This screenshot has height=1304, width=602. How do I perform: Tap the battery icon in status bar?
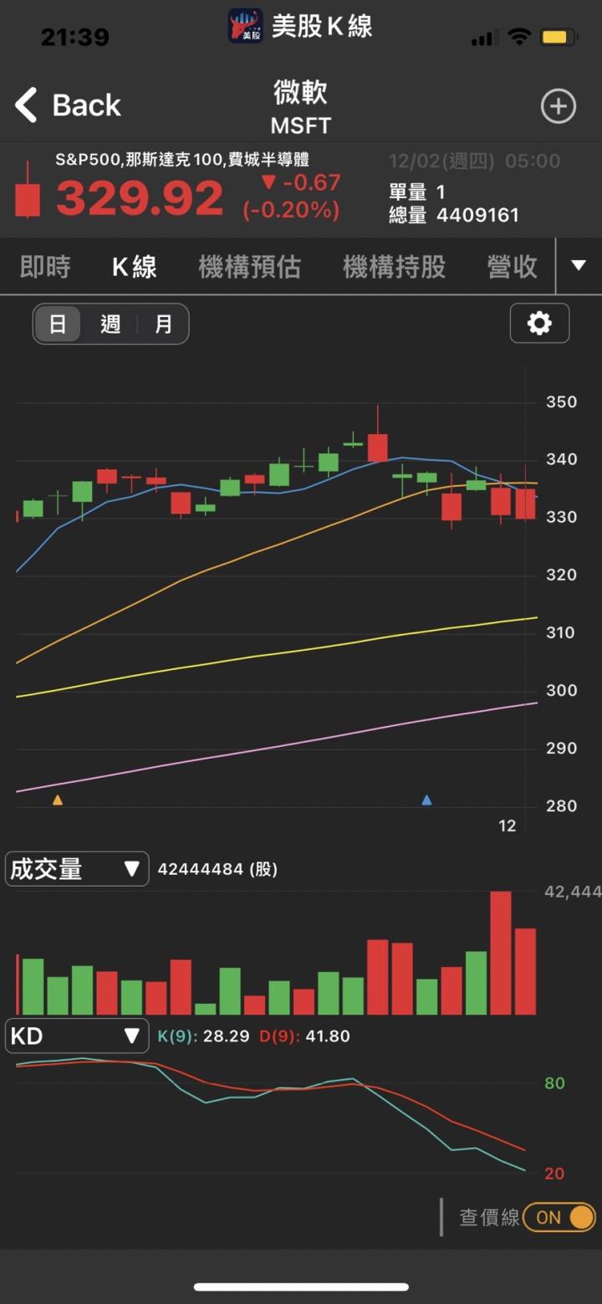559,37
